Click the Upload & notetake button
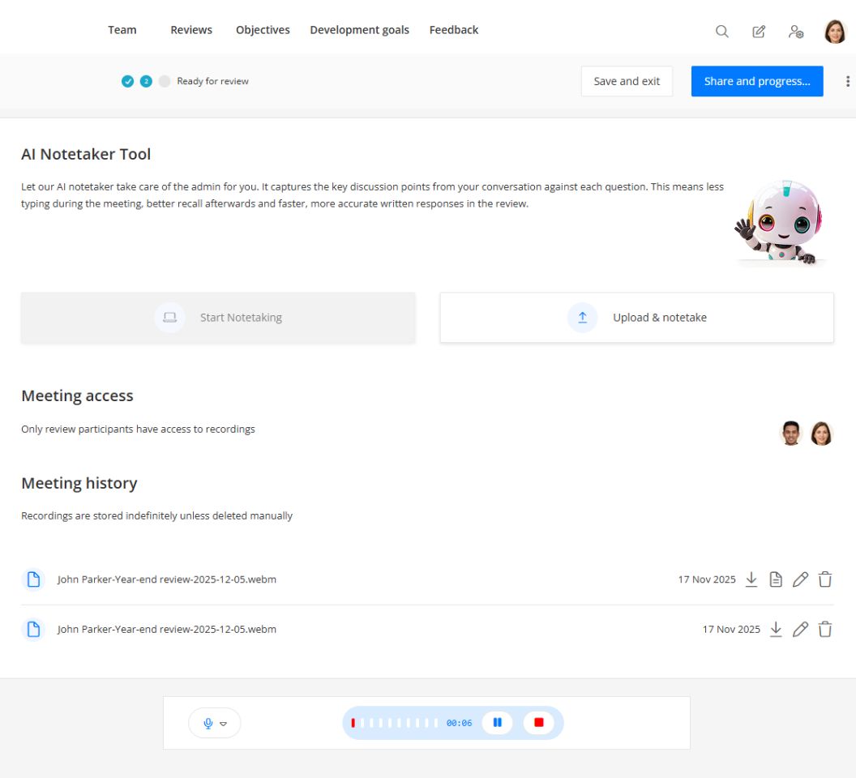856x778 pixels. 636,318
